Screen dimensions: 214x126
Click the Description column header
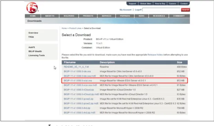[x=107, y=62]
